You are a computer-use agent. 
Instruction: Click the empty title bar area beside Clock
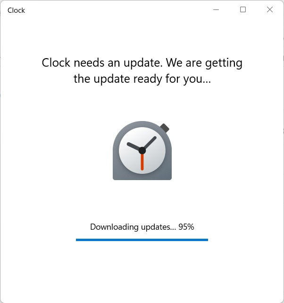tap(116, 9)
